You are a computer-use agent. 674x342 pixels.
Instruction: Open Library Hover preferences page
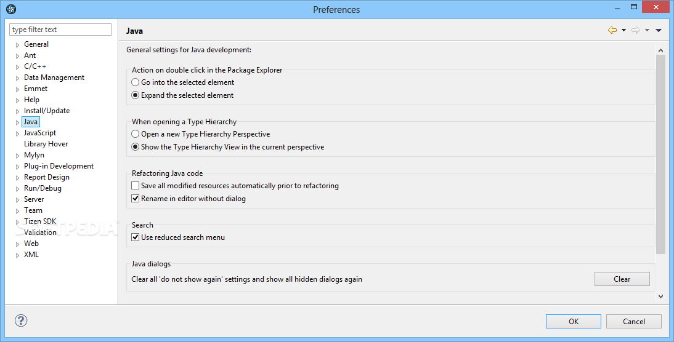(46, 144)
